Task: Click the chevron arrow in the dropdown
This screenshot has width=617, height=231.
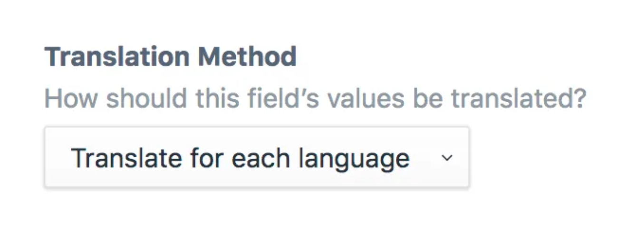Action: coord(447,158)
